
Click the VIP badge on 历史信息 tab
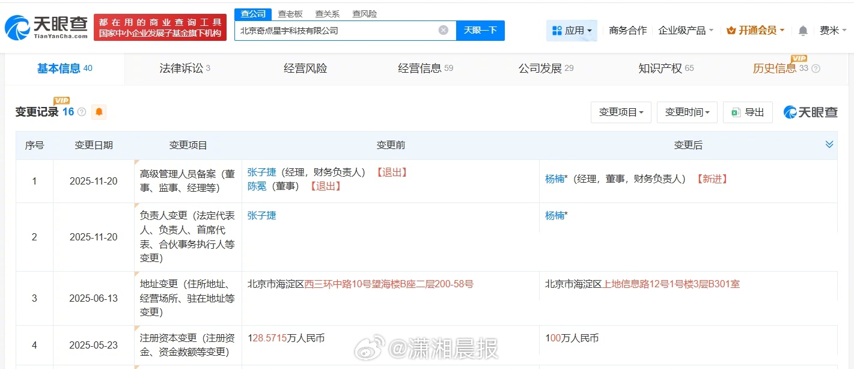click(799, 58)
